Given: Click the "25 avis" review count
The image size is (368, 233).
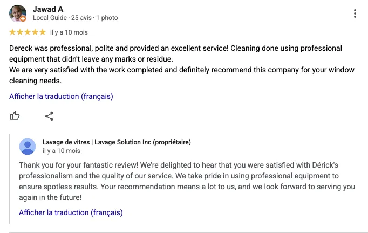Looking at the screenshot, I should tap(81, 18).
